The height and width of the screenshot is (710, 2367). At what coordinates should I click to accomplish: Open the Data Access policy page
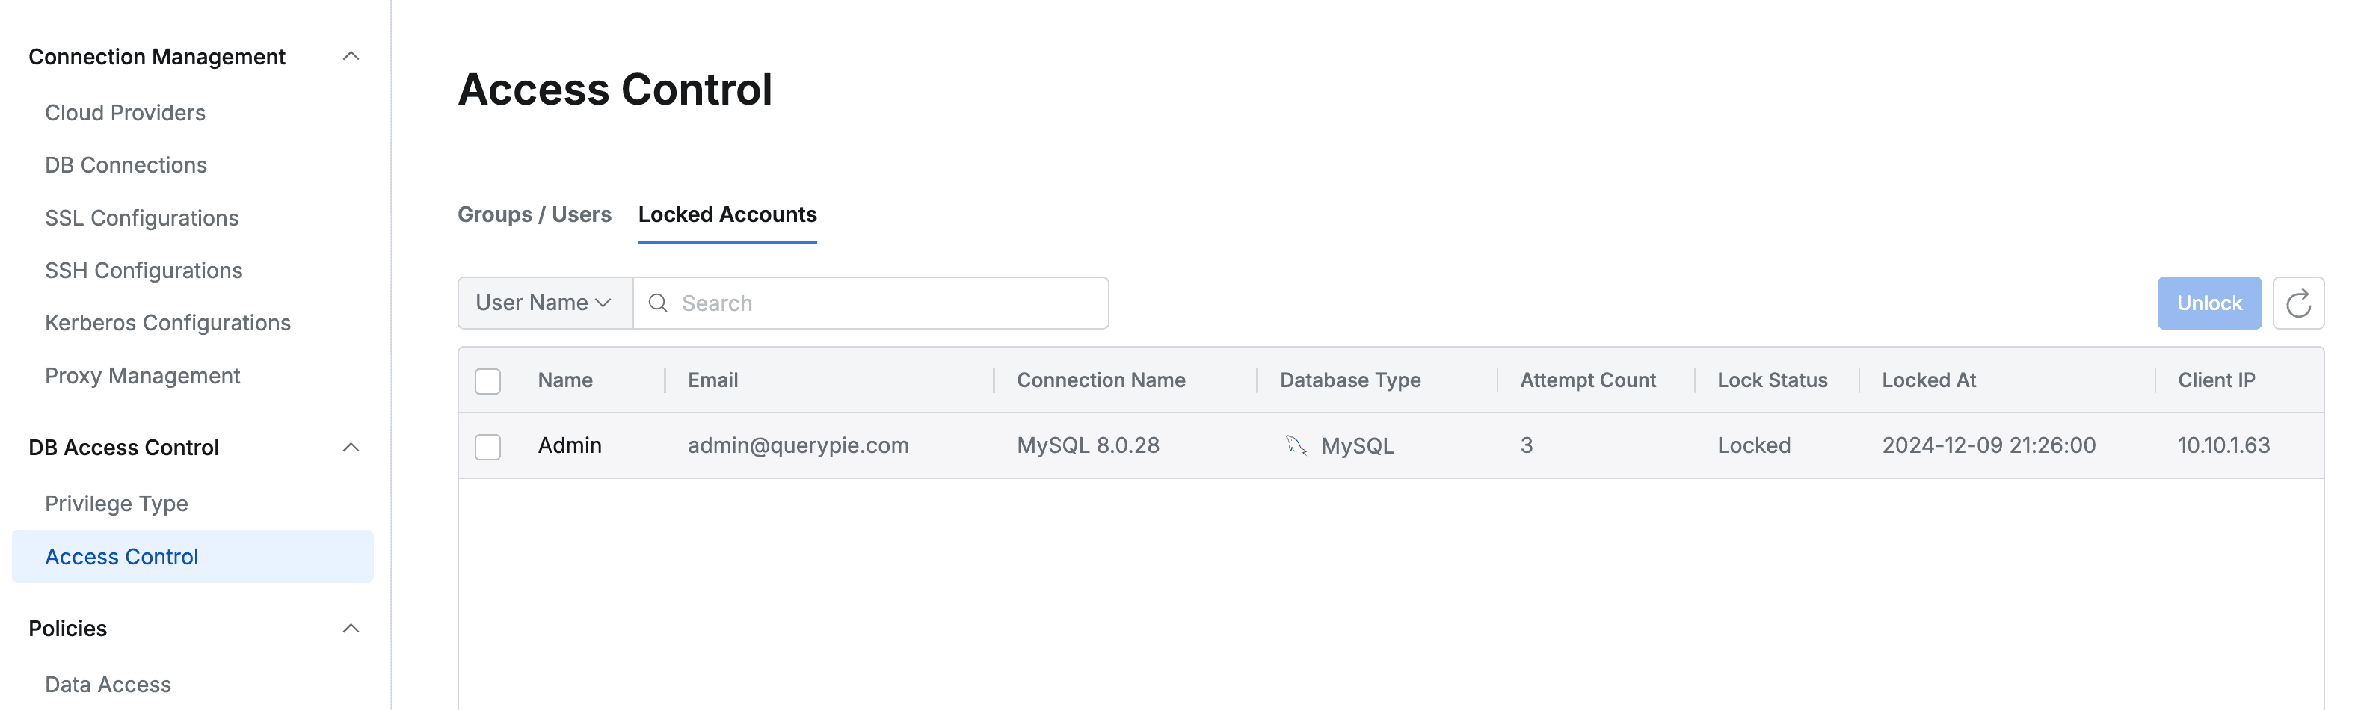pos(108,683)
